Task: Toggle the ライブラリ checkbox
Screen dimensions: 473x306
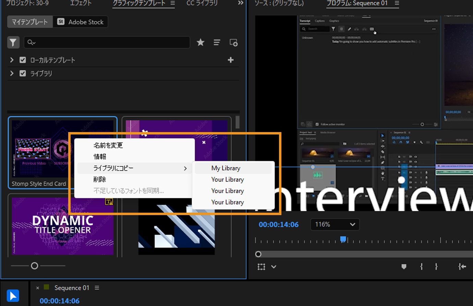Action: [23, 73]
